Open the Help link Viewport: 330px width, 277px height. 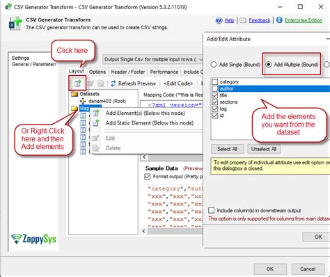click(x=229, y=20)
